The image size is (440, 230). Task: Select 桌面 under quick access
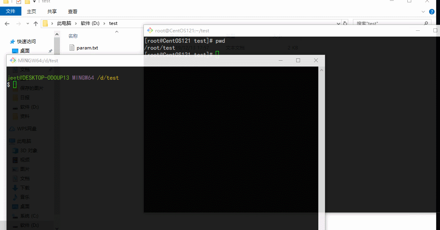pyautogui.click(x=25, y=51)
